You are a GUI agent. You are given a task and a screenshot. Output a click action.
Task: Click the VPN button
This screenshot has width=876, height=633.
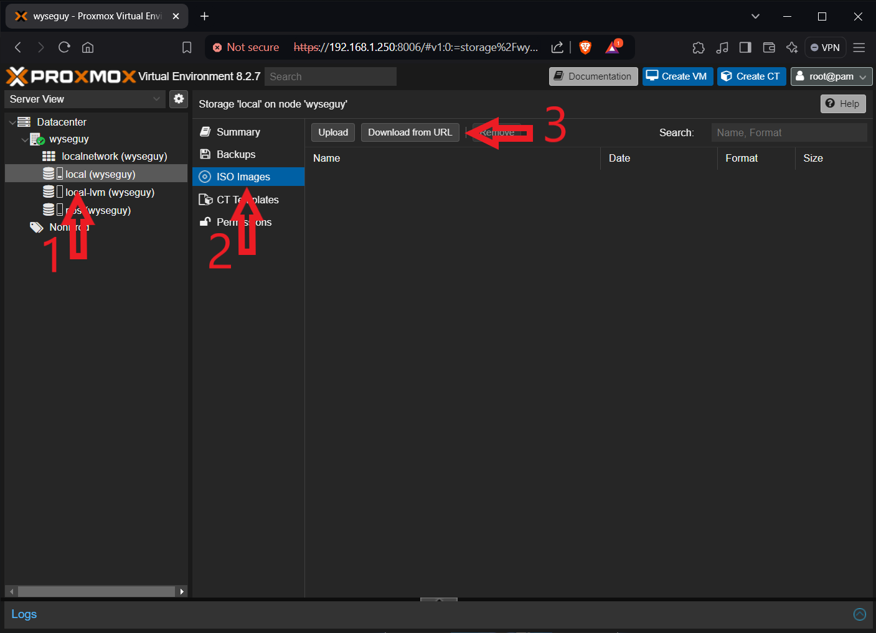825,47
